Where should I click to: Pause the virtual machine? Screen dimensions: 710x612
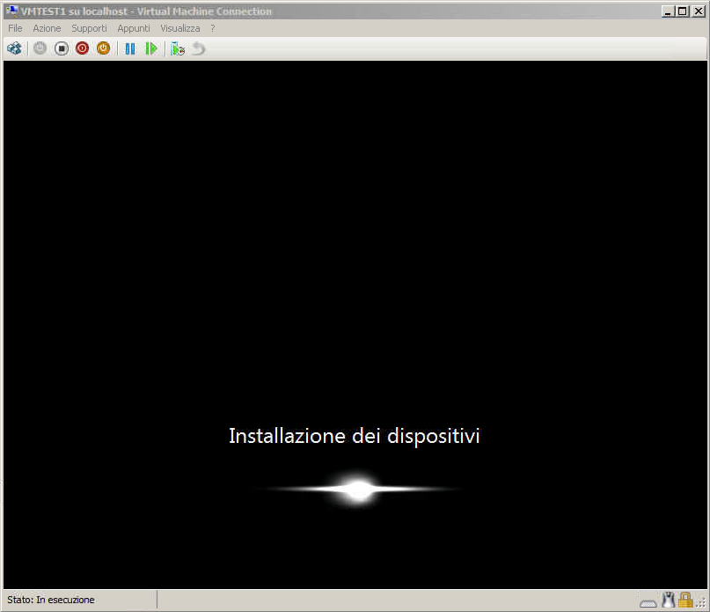[130, 48]
